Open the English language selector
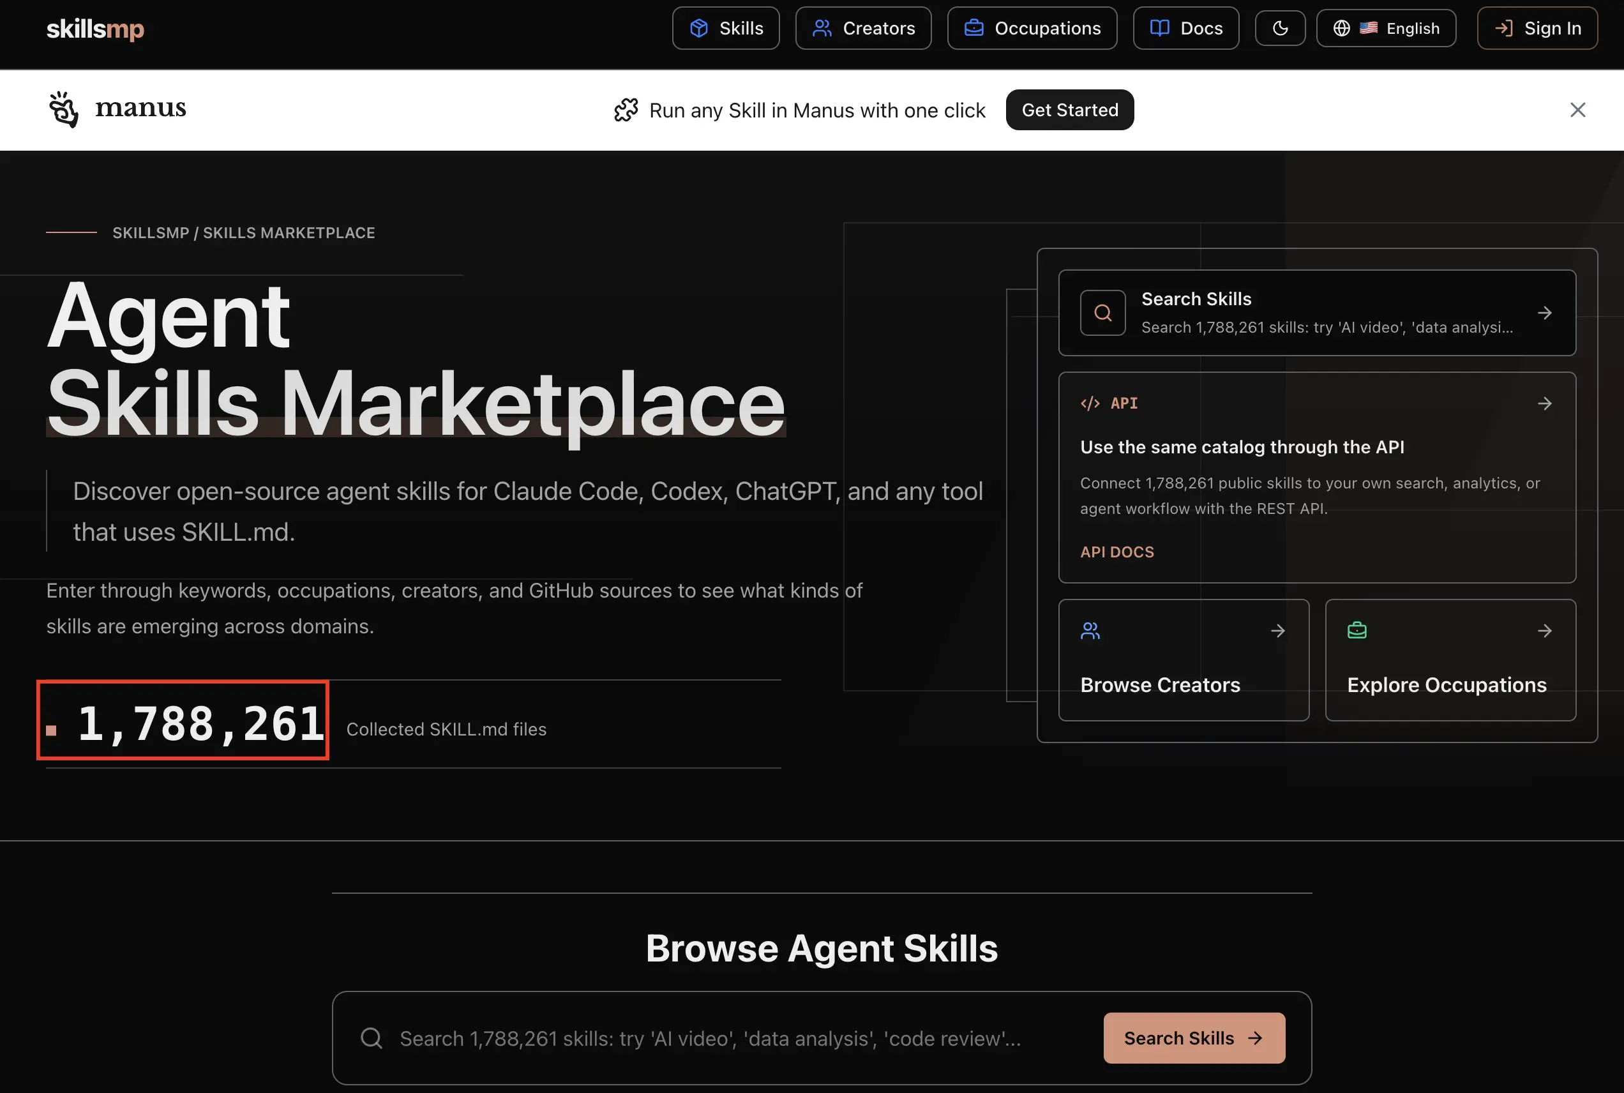 tap(1386, 28)
